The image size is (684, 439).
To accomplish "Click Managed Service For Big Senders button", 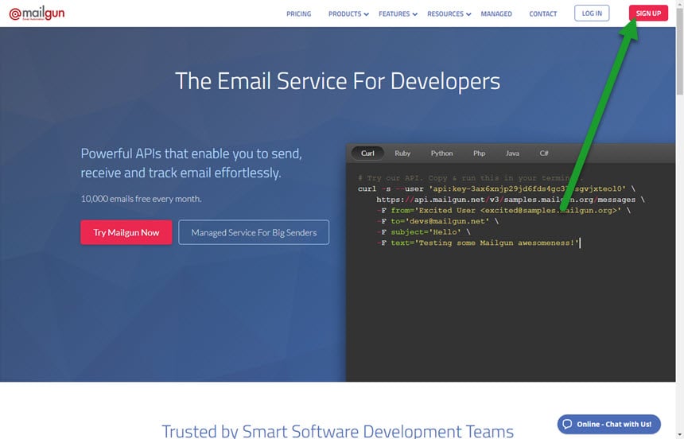I will coord(254,232).
